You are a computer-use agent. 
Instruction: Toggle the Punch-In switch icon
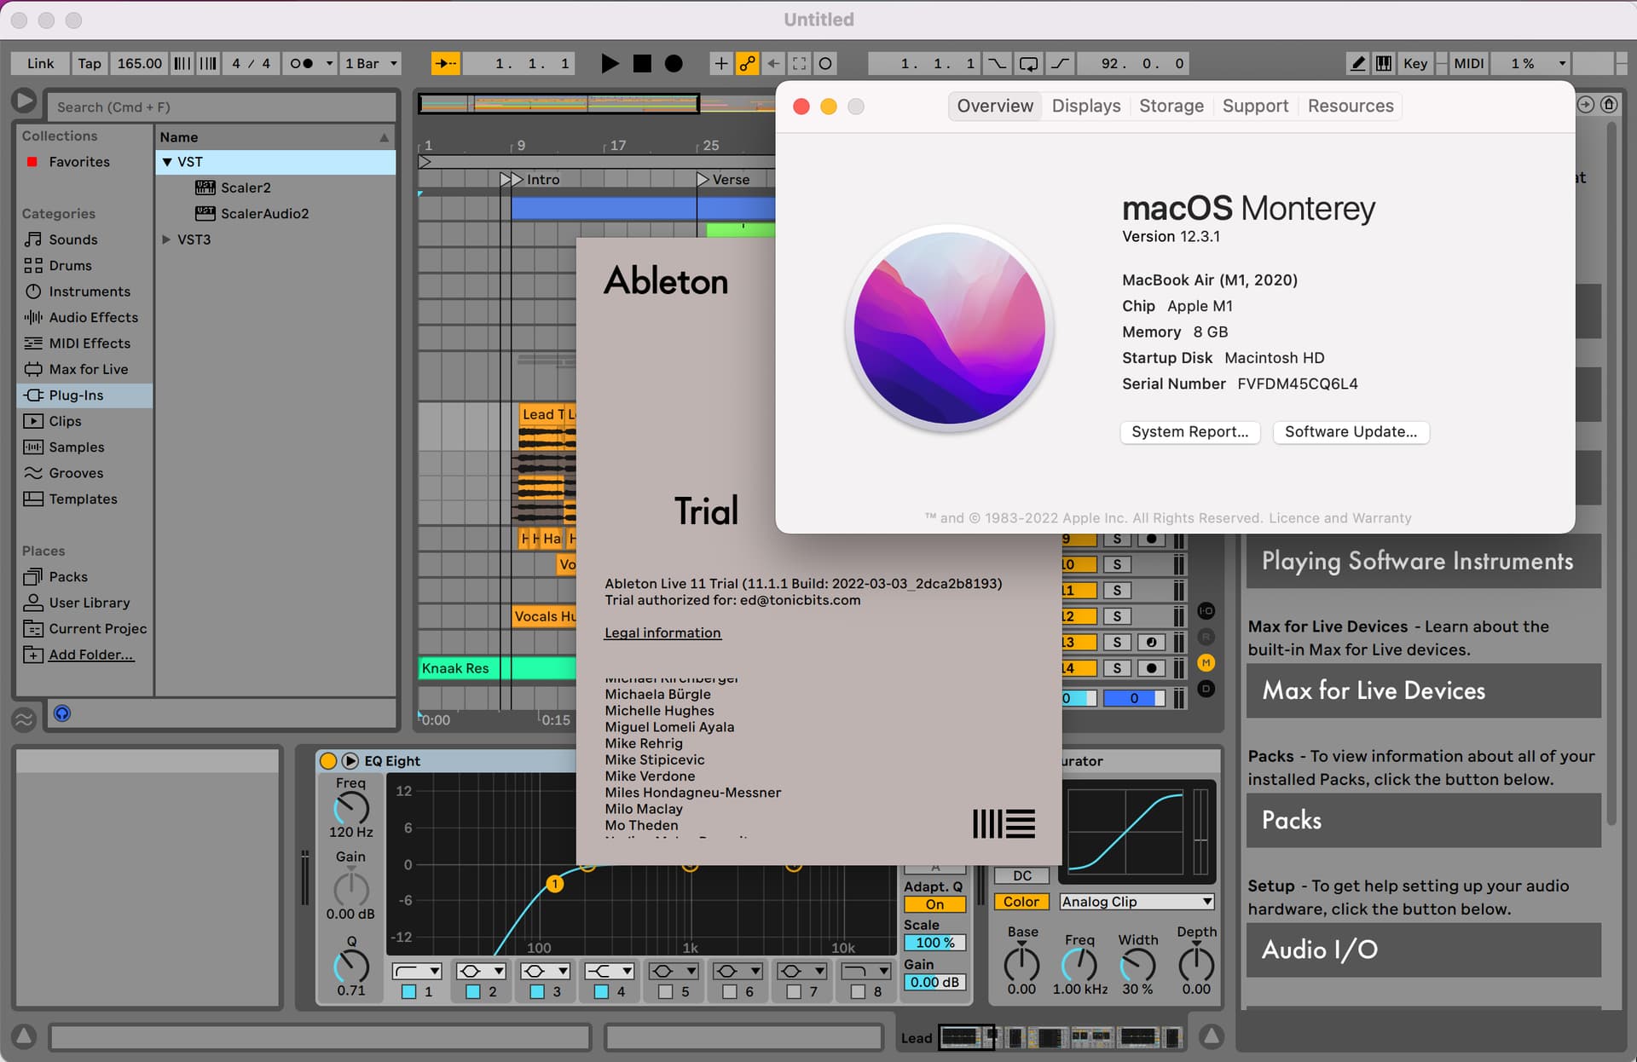click(997, 63)
